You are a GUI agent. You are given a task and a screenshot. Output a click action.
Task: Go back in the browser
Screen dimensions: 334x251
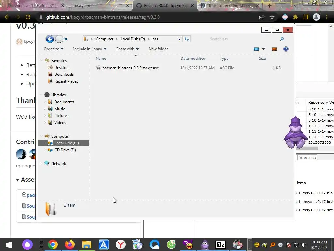coord(7,17)
